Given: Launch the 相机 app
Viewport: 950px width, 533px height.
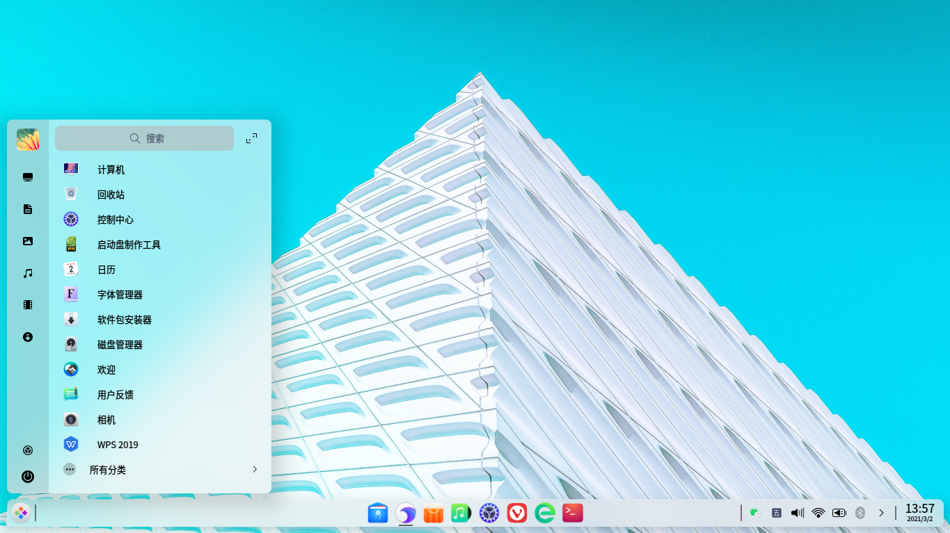Looking at the screenshot, I should (160, 420).
